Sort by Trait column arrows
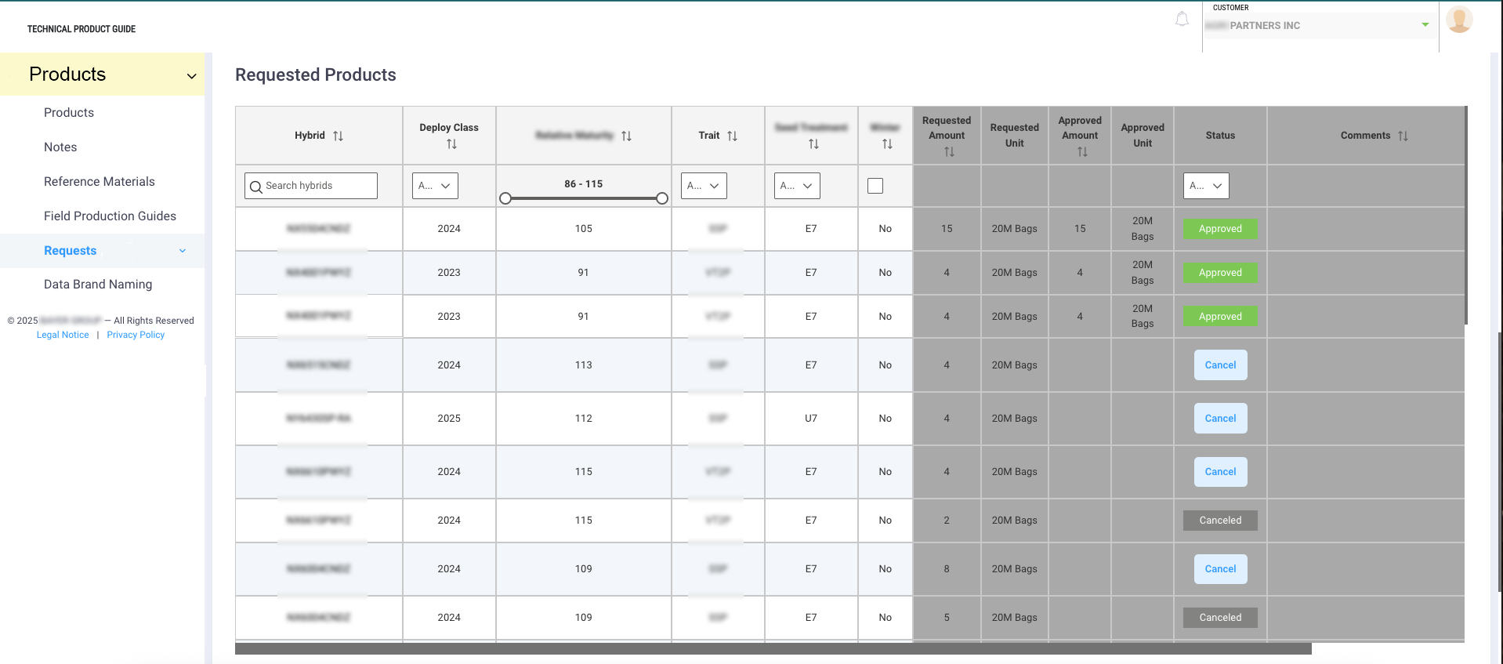 click(732, 136)
